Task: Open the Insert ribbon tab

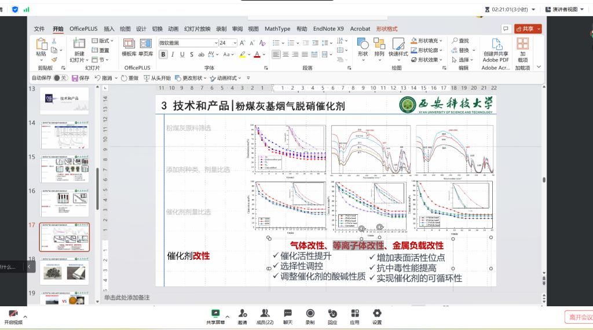Action: 109,28
